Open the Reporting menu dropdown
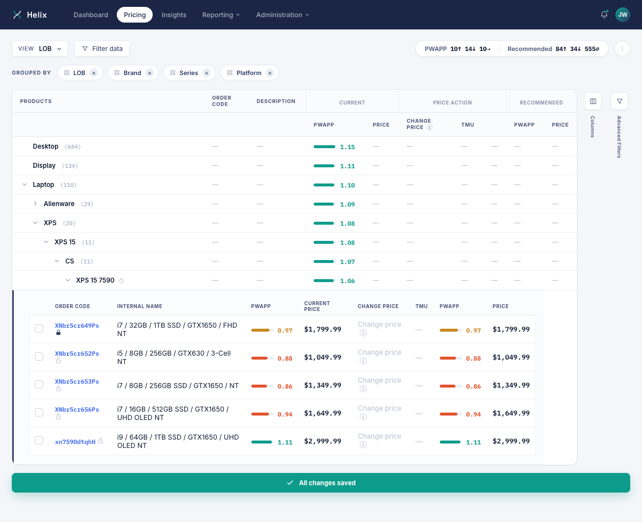642x522 pixels. click(221, 15)
